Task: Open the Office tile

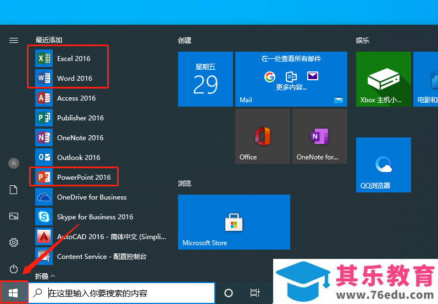Action: 263,136
